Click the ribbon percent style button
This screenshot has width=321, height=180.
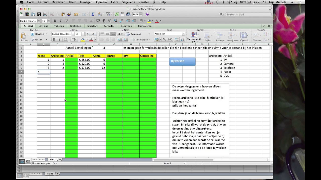pos(165,39)
